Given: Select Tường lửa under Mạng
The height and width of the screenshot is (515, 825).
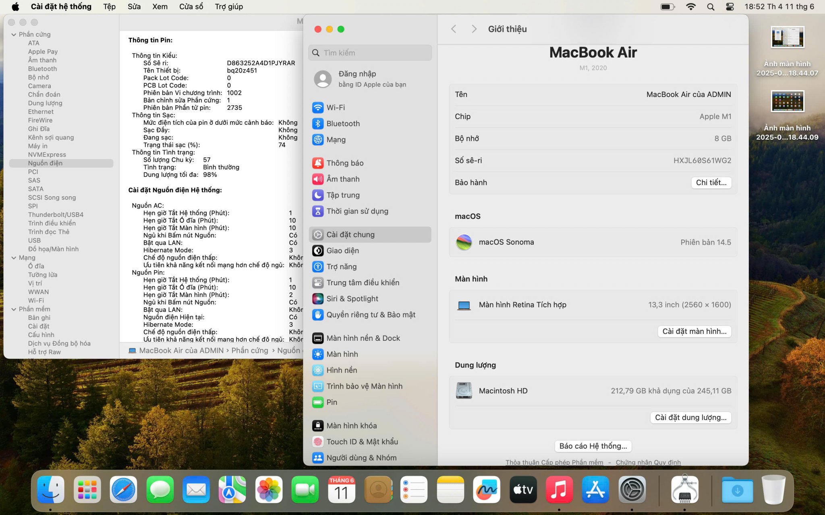Looking at the screenshot, I should [43, 275].
